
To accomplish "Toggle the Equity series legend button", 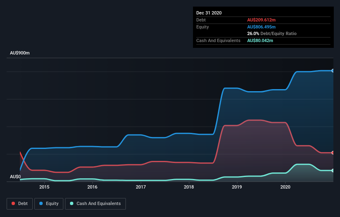I will pyautogui.click(x=49, y=204).
